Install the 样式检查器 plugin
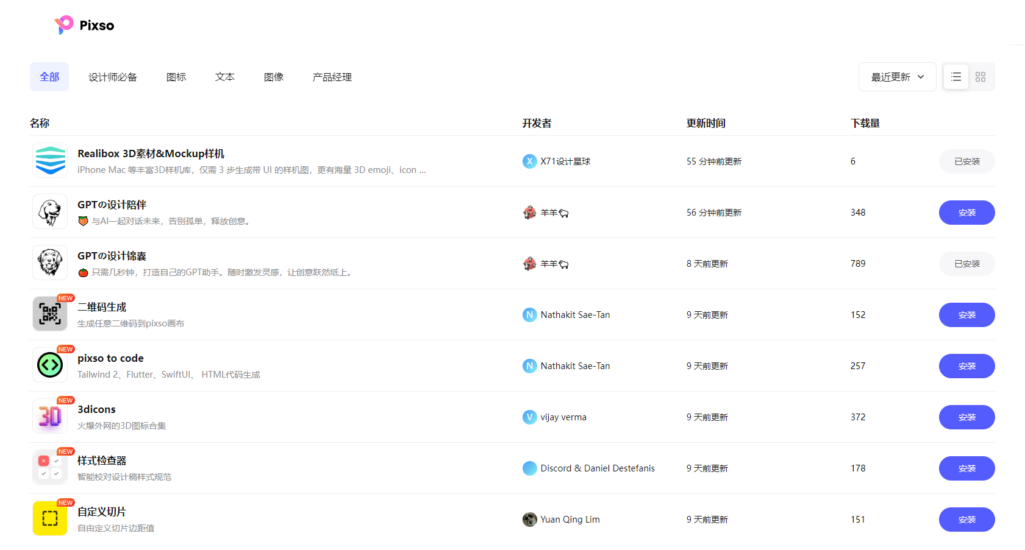The image size is (1025, 550). pyautogui.click(x=967, y=468)
